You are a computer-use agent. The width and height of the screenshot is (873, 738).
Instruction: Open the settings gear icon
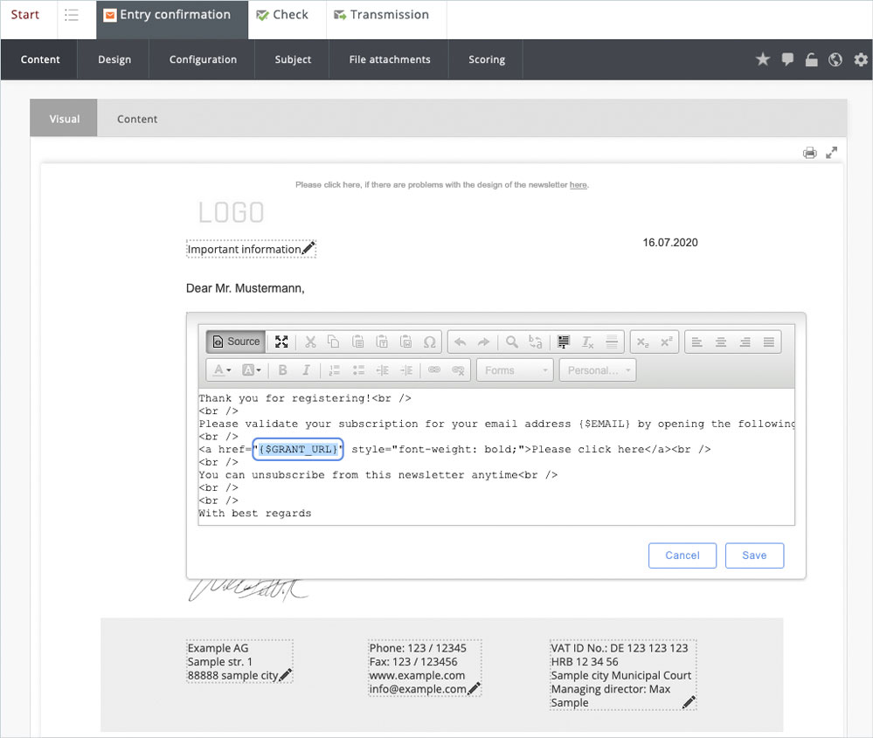[x=861, y=59]
